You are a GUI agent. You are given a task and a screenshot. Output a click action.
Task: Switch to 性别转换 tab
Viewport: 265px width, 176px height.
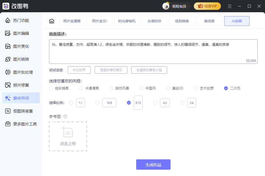[182, 21]
